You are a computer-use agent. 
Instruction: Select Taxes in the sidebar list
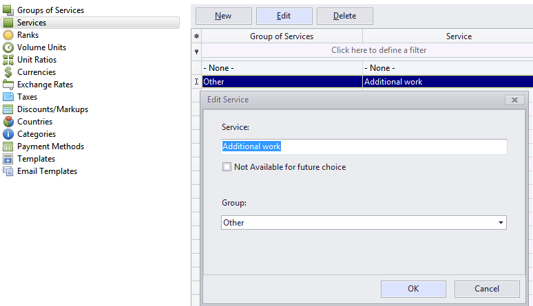[27, 97]
